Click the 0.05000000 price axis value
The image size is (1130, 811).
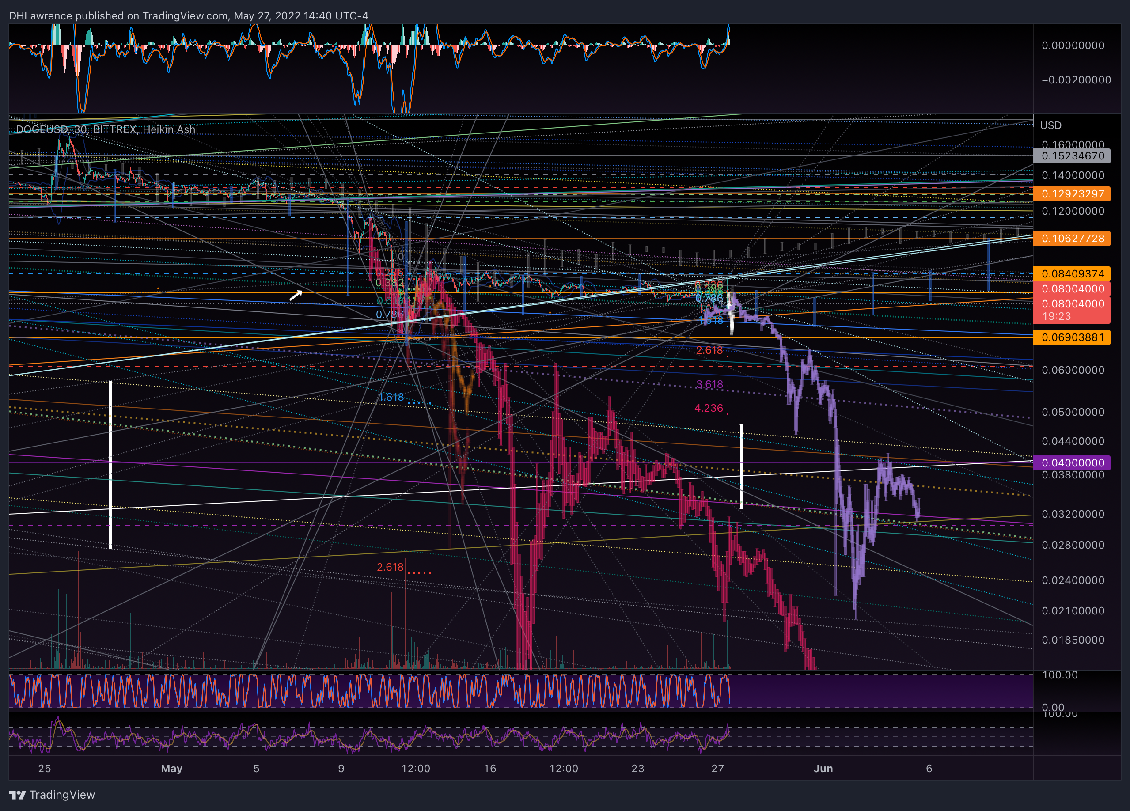coord(1073,412)
